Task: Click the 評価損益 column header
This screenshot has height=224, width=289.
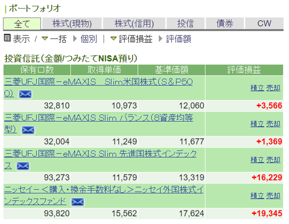Action: pyautogui.click(x=244, y=70)
